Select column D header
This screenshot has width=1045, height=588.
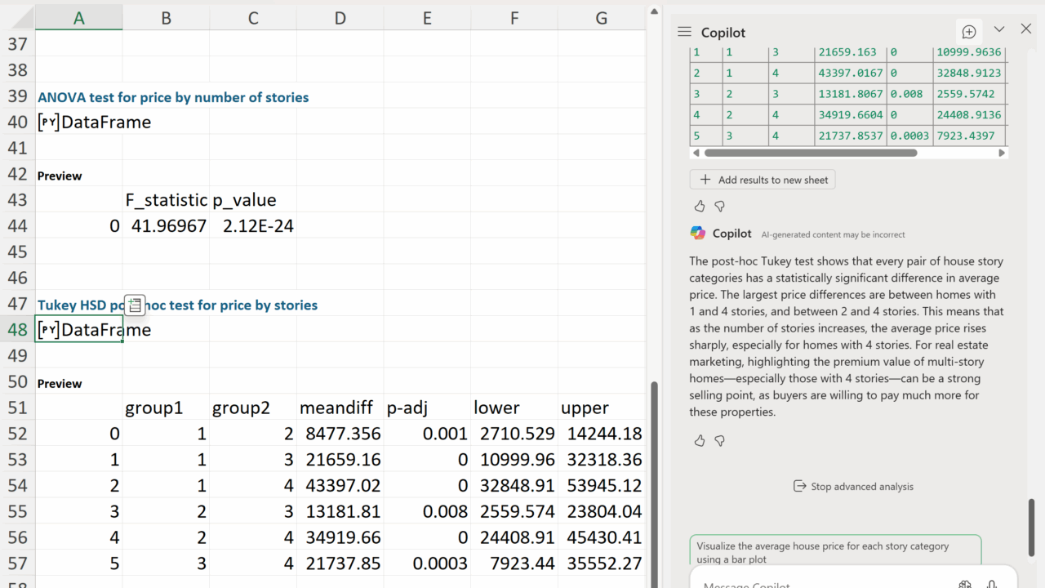tap(340, 18)
